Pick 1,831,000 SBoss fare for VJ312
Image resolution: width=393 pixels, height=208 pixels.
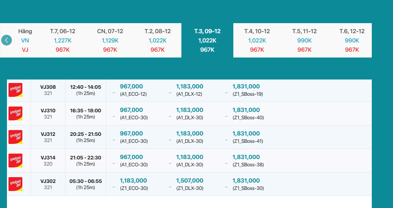(x=246, y=134)
